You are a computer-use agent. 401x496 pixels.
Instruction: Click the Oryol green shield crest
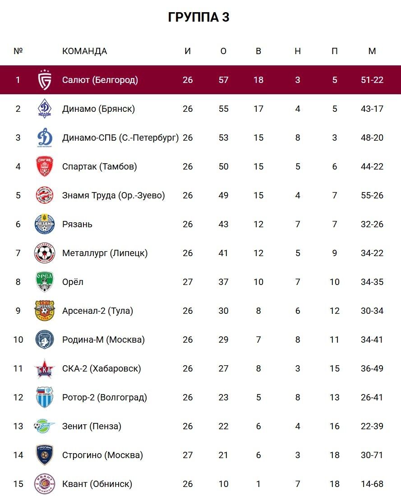tap(45, 282)
